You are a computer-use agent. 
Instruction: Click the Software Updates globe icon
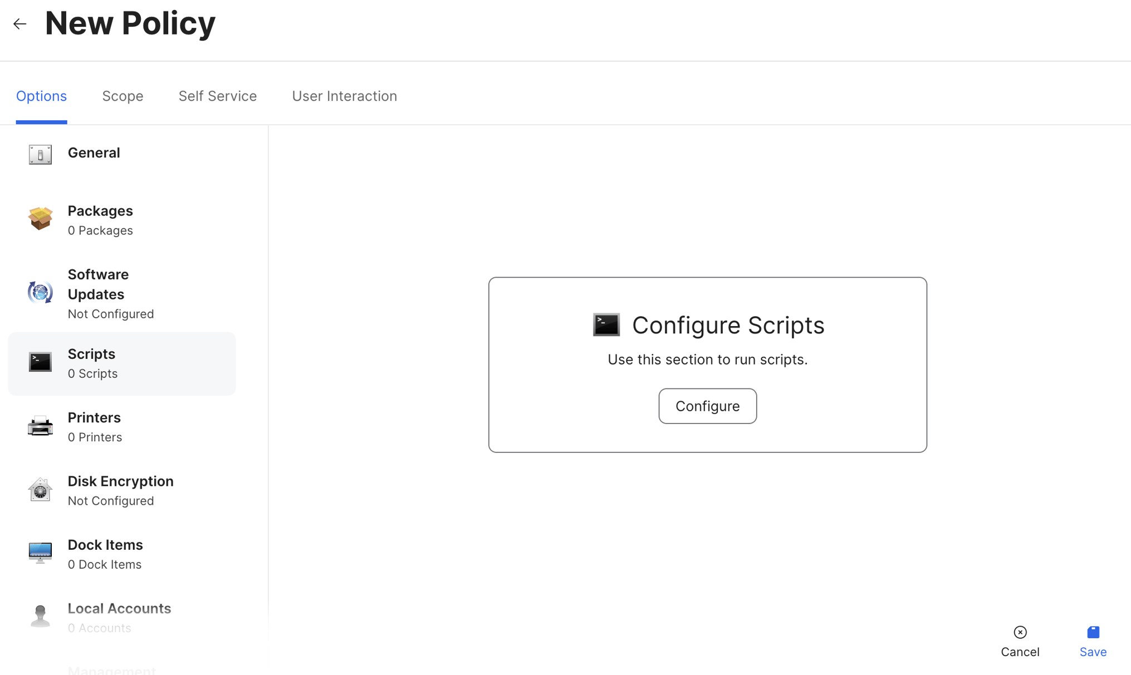point(40,292)
